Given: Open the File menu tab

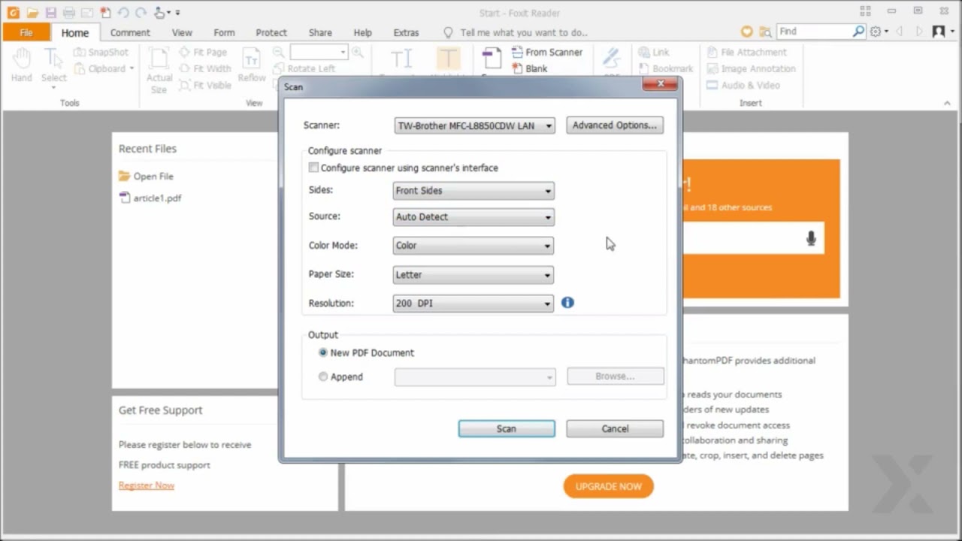Looking at the screenshot, I should (26, 32).
